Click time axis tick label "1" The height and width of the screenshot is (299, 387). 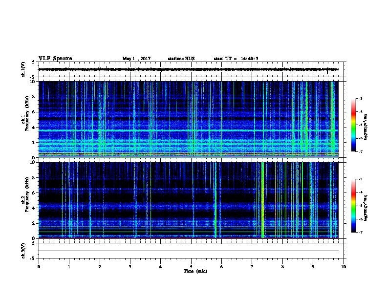point(69,267)
